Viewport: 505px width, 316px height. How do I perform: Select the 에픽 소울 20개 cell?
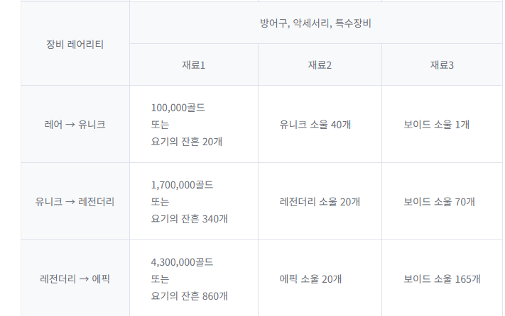(x=311, y=279)
